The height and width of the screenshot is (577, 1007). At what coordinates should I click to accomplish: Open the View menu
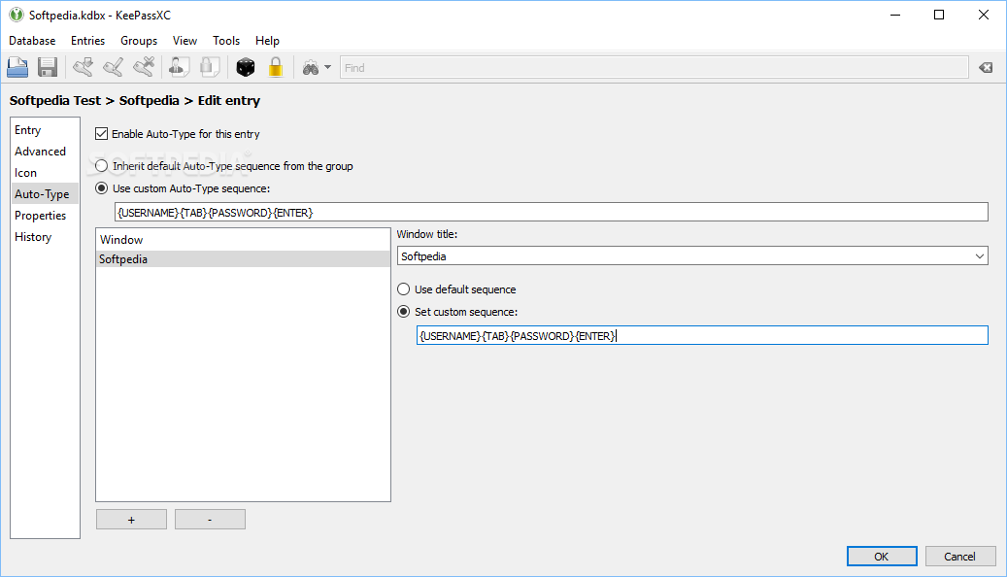185,41
